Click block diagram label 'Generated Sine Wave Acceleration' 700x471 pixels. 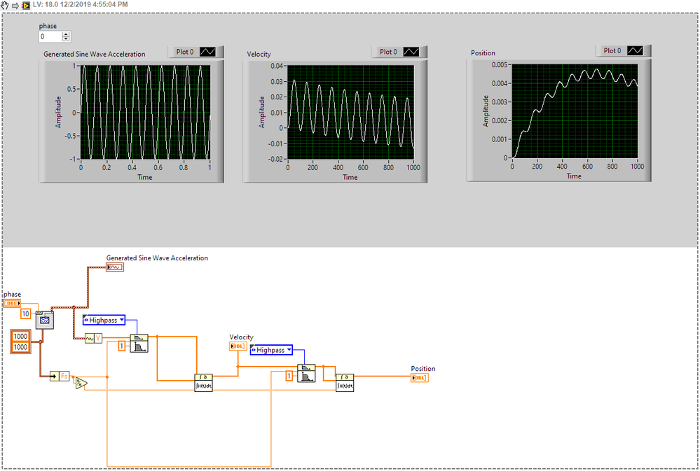pos(157,258)
